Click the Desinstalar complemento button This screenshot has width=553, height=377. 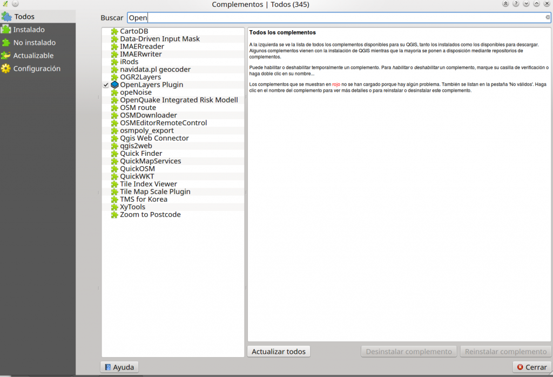[x=409, y=352]
